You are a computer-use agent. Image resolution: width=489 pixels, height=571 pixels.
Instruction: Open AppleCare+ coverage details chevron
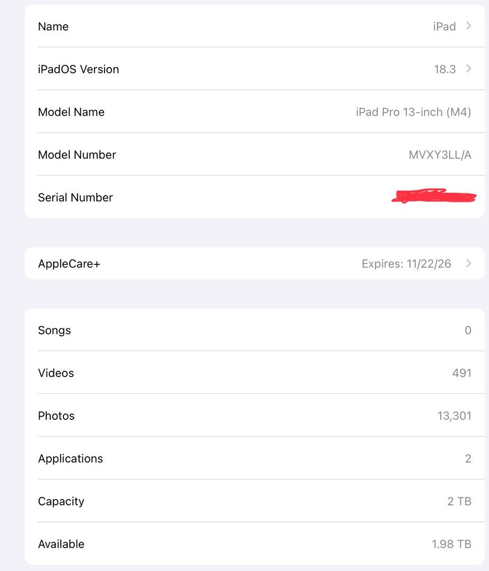468,263
